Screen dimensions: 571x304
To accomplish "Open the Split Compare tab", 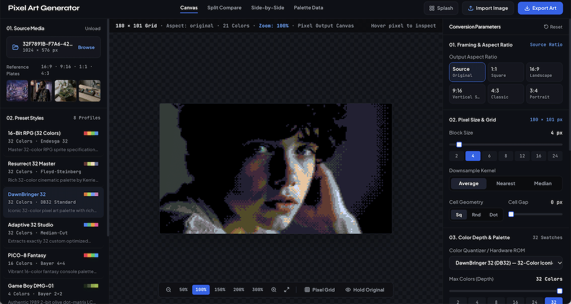I will pos(224,8).
